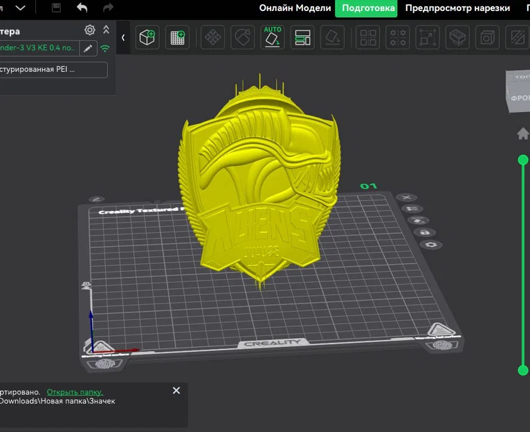530x432 pixels.
Task: Close the export notification
Action: [176, 391]
